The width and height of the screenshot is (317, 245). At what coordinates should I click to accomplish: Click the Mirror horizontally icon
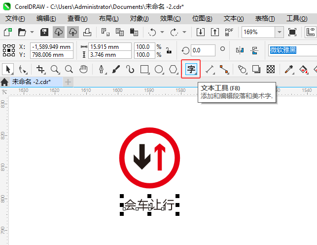(240, 50)
